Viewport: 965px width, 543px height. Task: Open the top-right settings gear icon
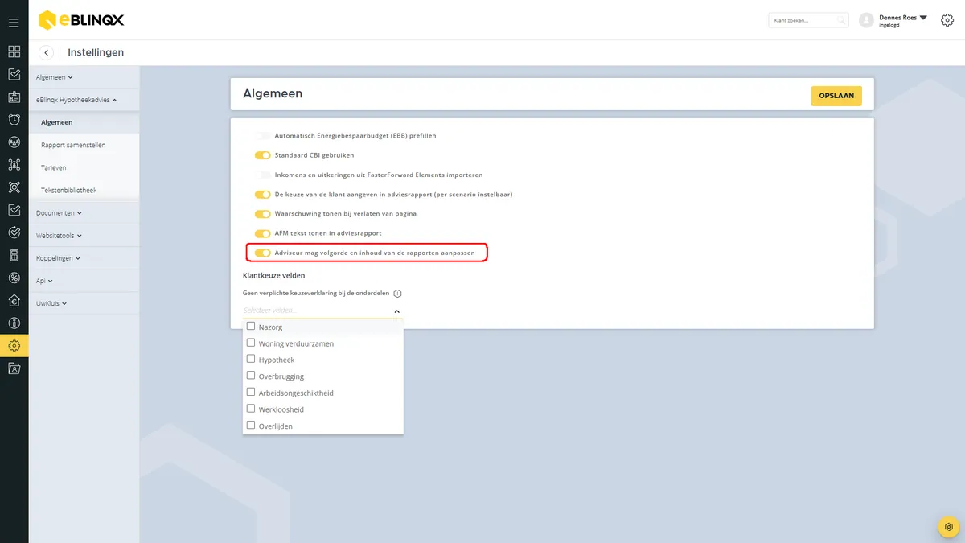[947, 20]
